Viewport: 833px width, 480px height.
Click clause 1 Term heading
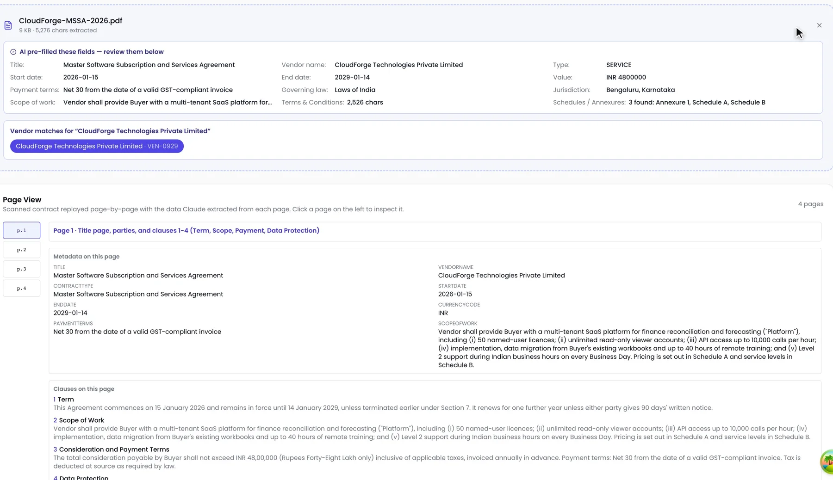point(63,400)
